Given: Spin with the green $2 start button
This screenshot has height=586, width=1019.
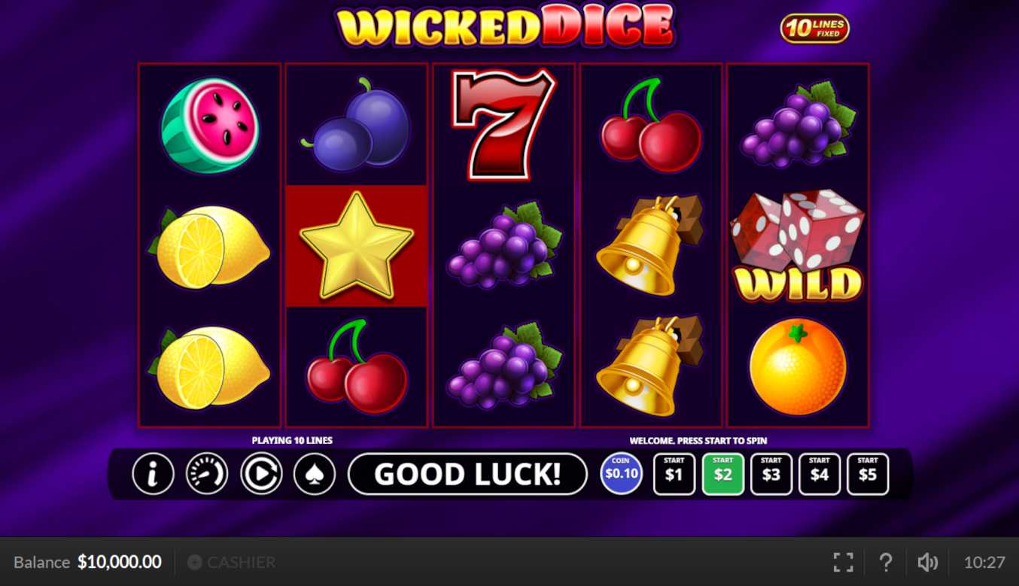Looking at the screenshot, I should coord(723,474).
